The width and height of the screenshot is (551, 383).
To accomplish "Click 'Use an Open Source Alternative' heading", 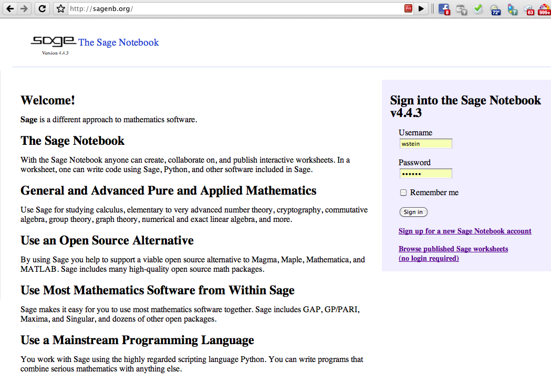I will click(x=107, y=240).
